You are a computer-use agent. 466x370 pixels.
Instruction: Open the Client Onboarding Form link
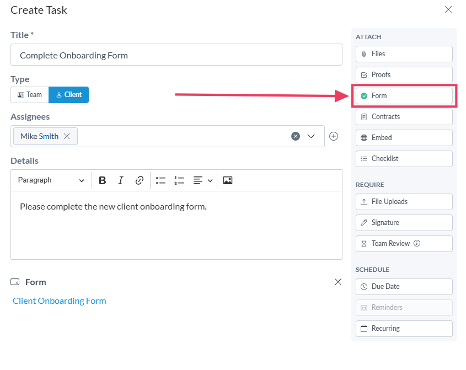point(60,301)
